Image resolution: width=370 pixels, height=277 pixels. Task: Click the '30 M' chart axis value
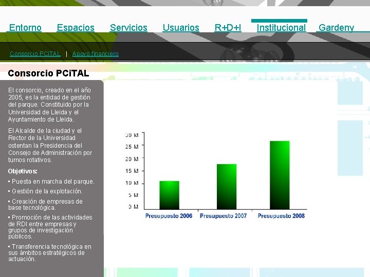tap(132, 135)
